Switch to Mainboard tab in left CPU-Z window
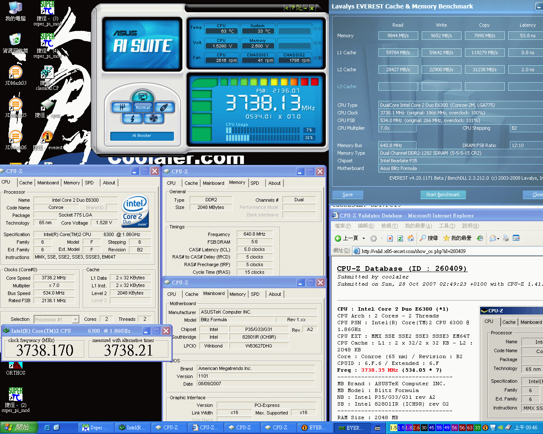 (48, 183)
